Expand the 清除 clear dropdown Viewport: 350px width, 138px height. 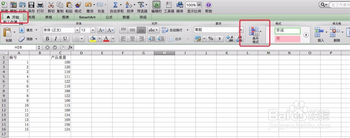[36, 39]
